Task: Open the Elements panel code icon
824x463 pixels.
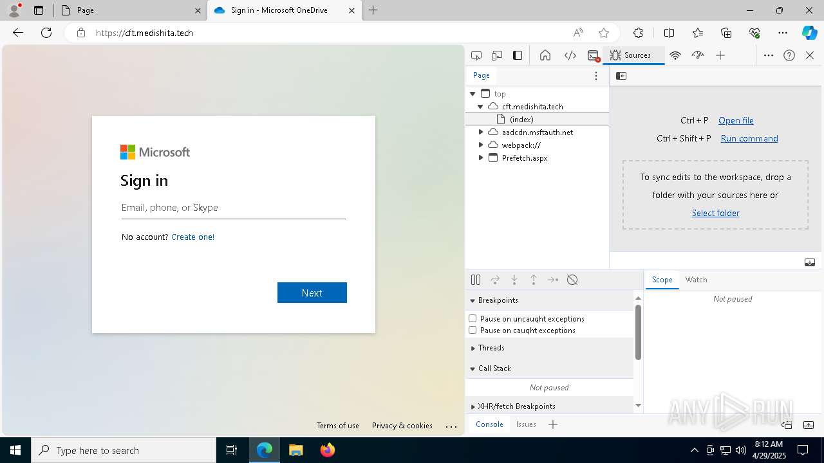Action: click(570, 55)
